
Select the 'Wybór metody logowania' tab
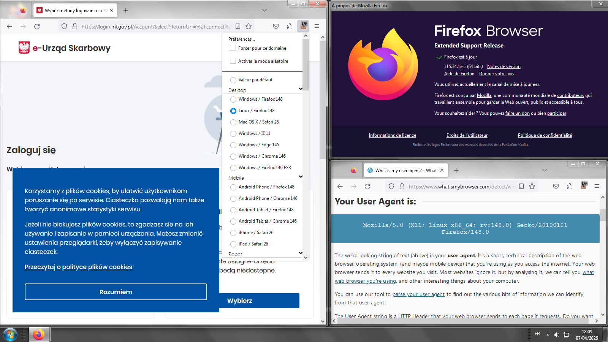click(x=76, y=11)
